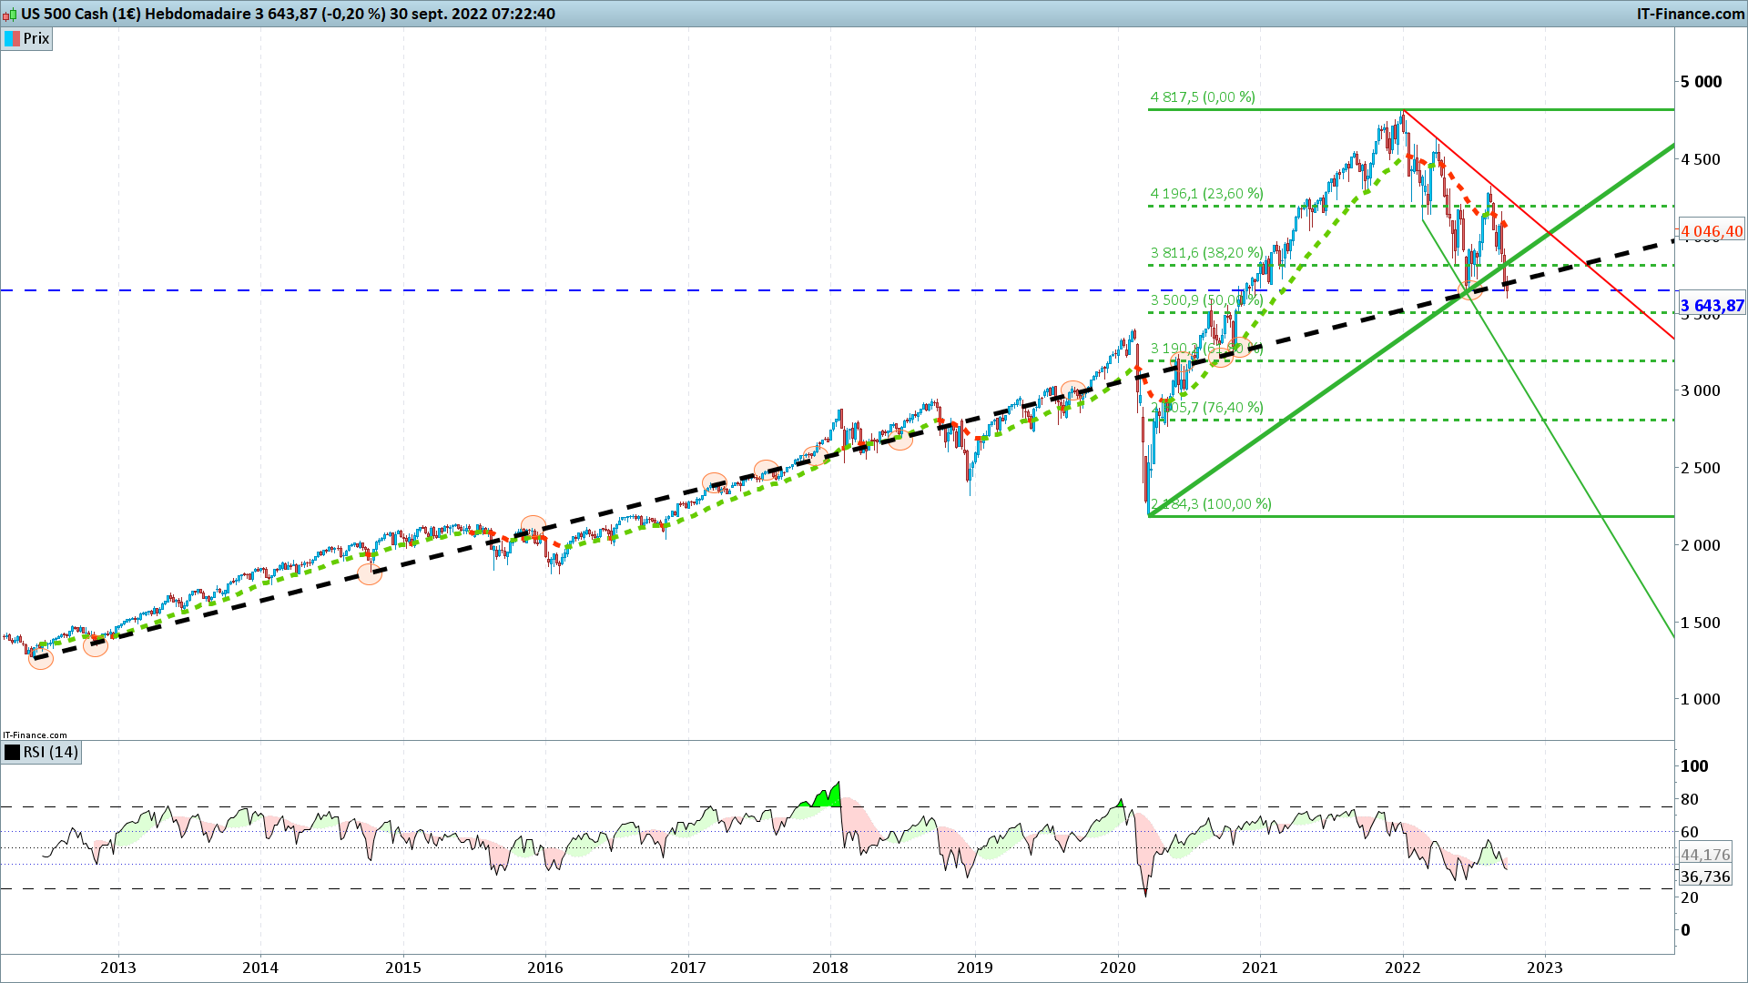
Task: Click the Prix color swatch icon
Action: [x=12, y=38]
